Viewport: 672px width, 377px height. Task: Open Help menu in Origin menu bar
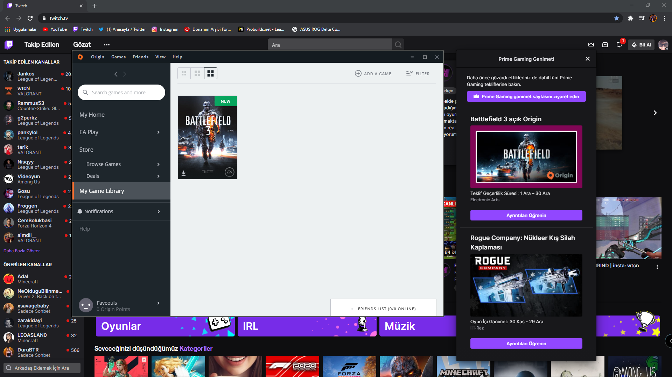tap(177, 57)
